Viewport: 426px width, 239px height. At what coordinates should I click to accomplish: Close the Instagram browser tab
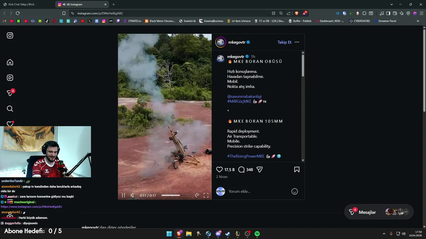106,4
